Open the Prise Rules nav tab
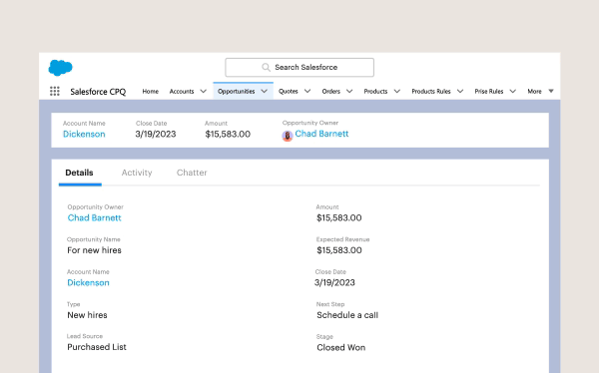Viewport: 599px width, 373px height. pos(489,91)
